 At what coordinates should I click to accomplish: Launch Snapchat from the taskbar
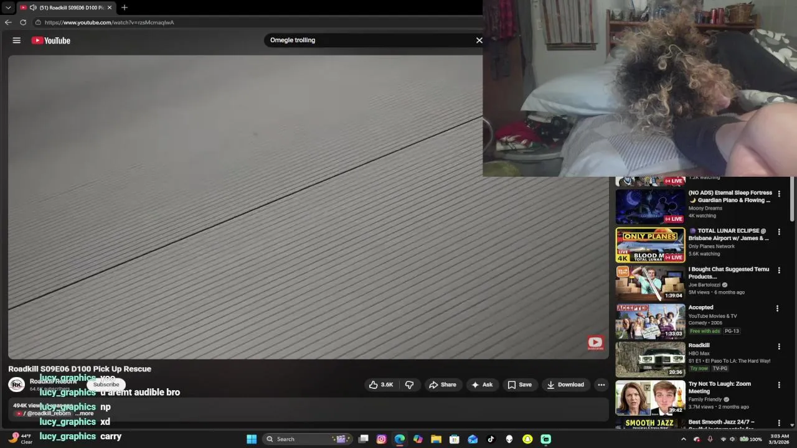(x=527, y=439)
